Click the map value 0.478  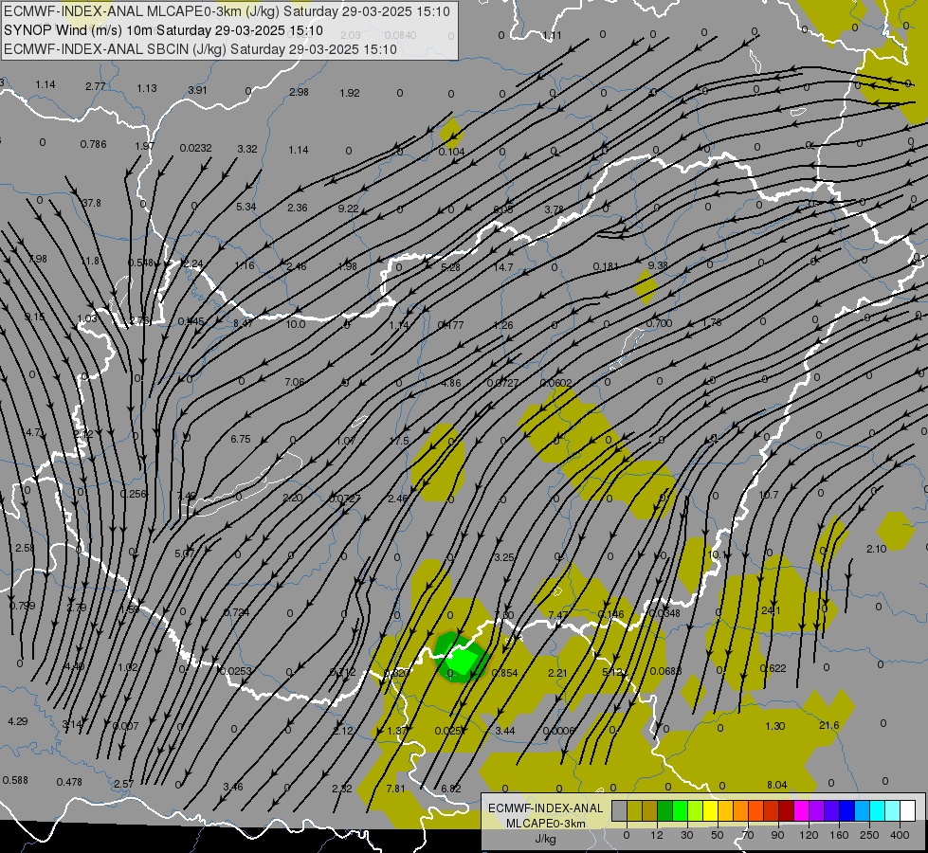point(69,782)
